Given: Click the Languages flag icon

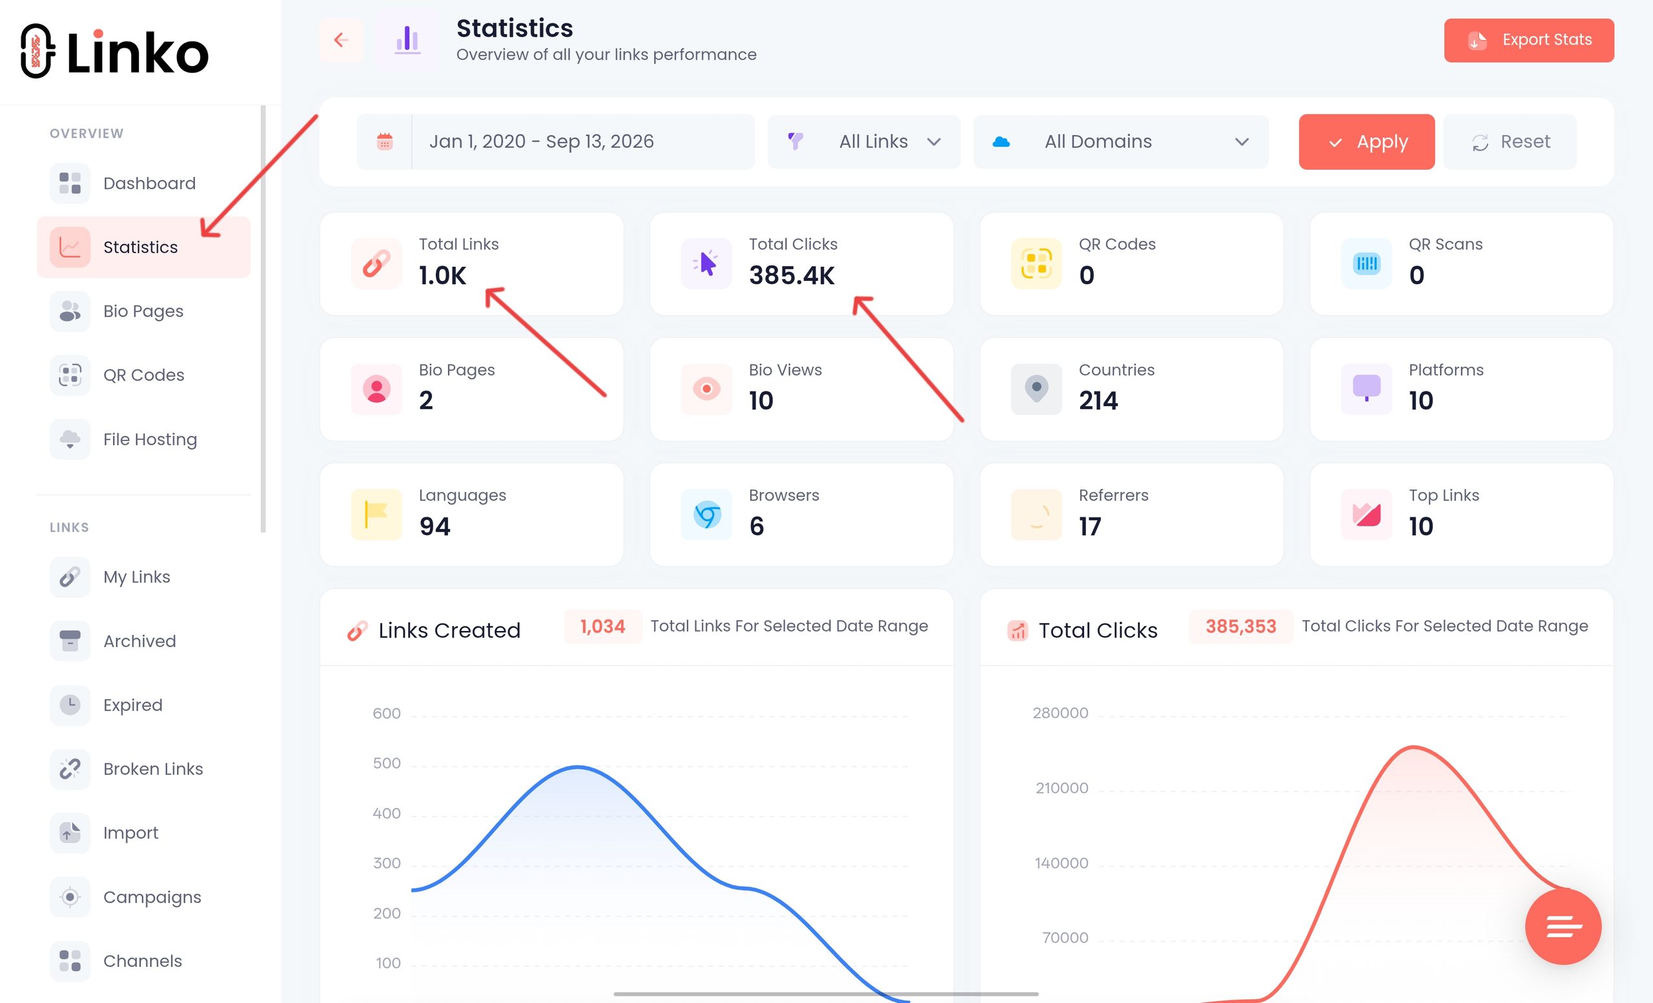Looking at the screenshot, I should [376, 515].
